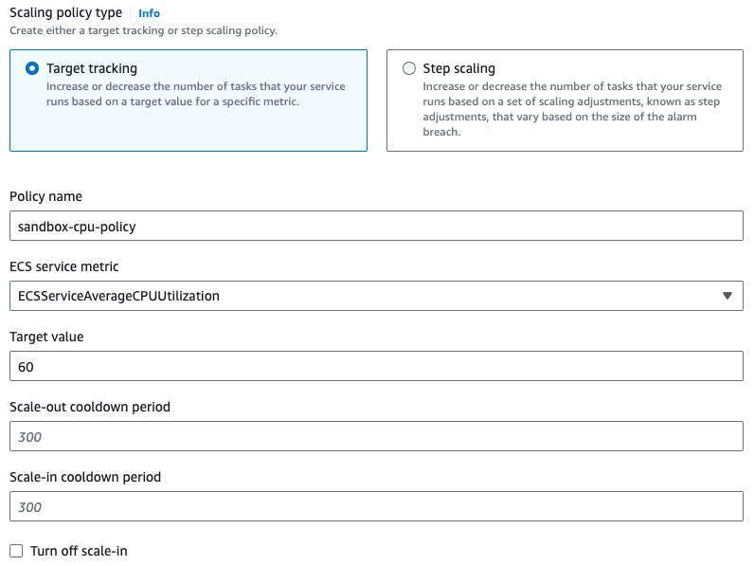Focus the Scale-out cooldown period input
This screenshot has width=754, height=566.
(x=376, y=436)
